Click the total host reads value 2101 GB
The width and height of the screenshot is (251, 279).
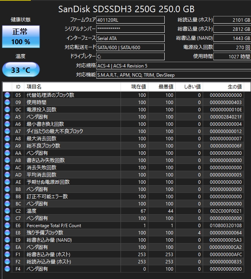[x=232, y=20]
